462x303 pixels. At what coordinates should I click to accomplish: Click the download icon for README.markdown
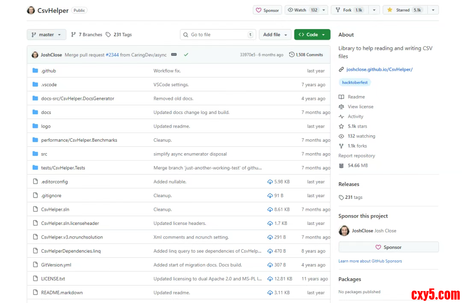270,293
